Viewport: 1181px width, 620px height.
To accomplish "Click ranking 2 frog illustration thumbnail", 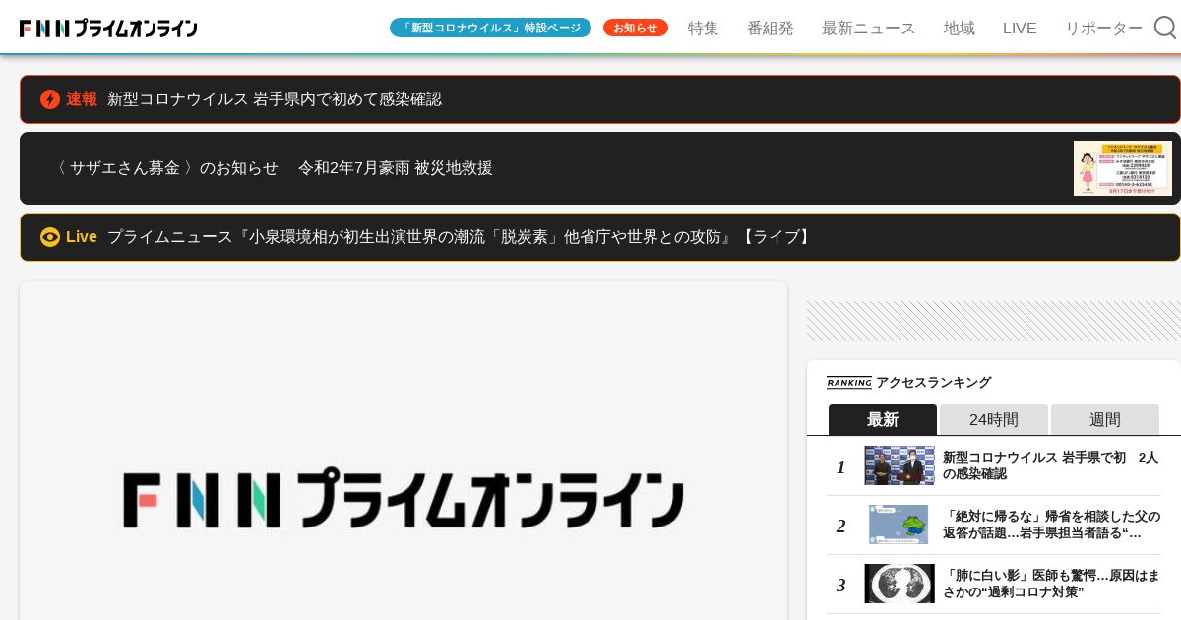I will click(900, 525).
